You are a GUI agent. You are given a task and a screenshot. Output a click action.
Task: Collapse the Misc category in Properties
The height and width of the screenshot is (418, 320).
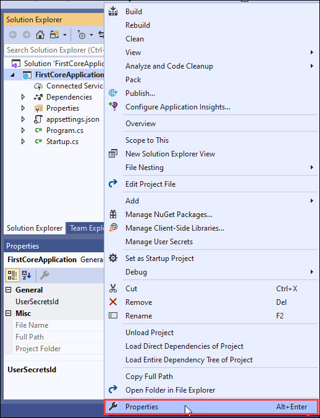pos(9,313)
